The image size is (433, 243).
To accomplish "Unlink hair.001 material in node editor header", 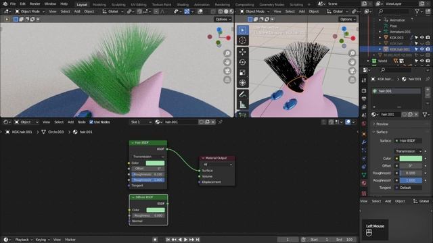I will click(x=213, y=122).
